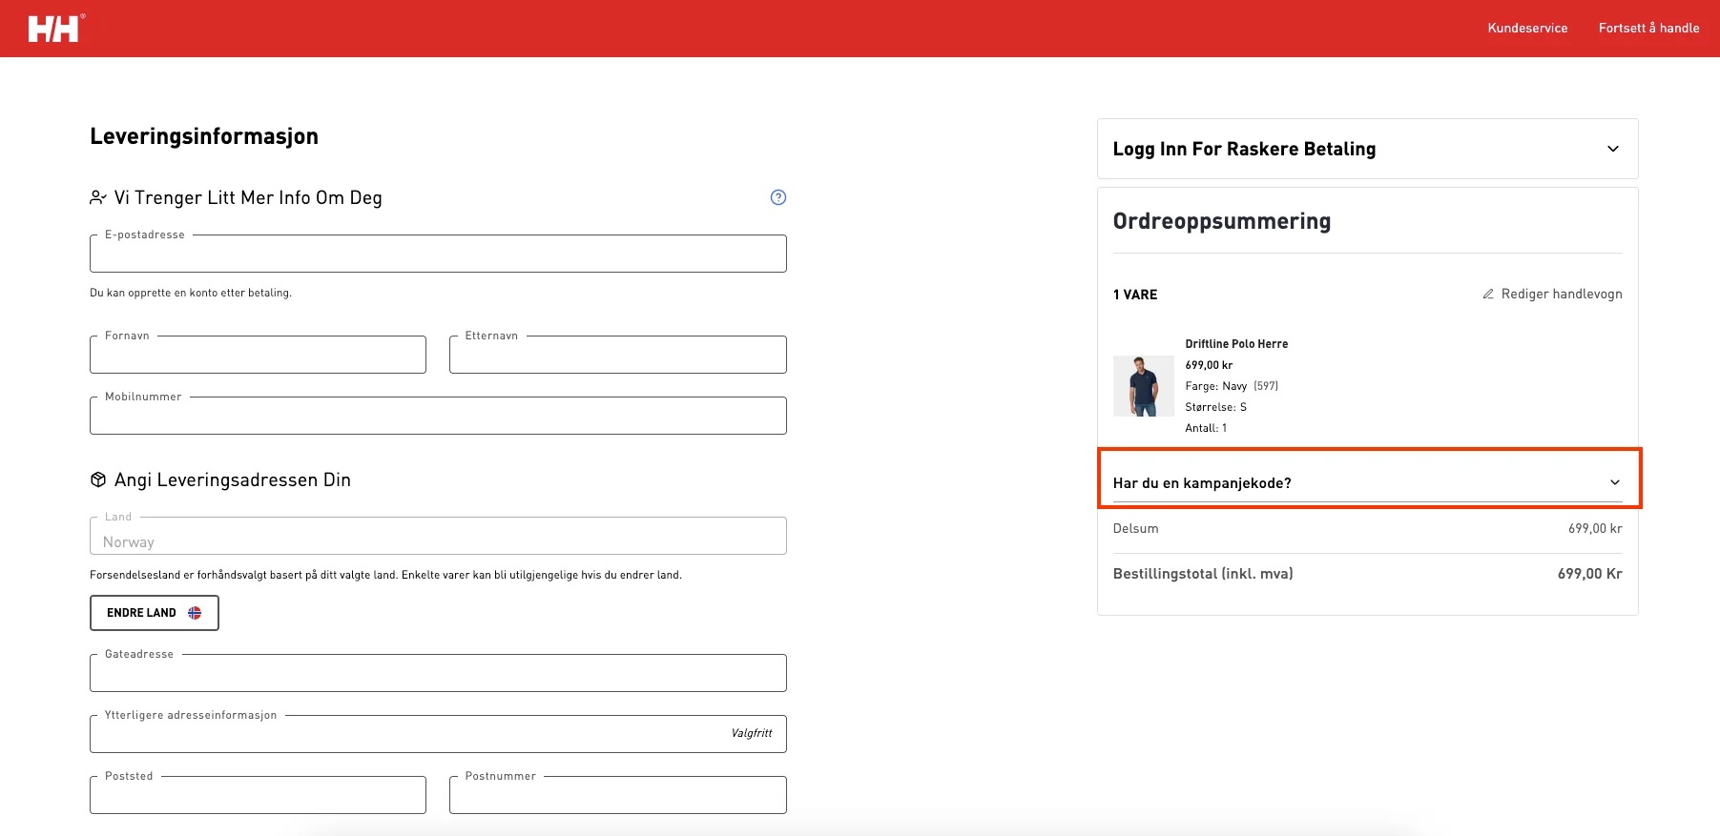
Task: Click the Leveringsinformasjon heading
Action: pos(204,136)
